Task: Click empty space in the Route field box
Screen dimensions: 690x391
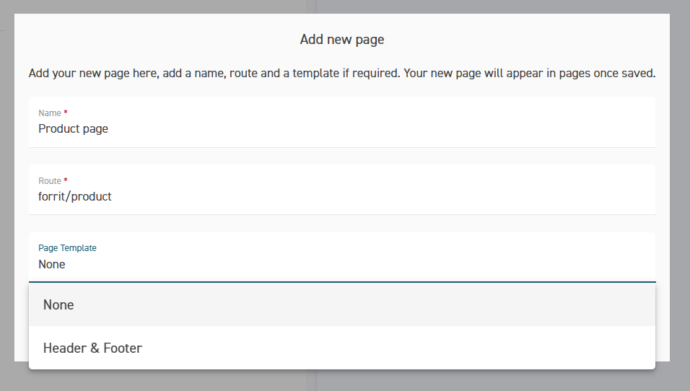Action: pyautogui.click(x=396, y=193)
